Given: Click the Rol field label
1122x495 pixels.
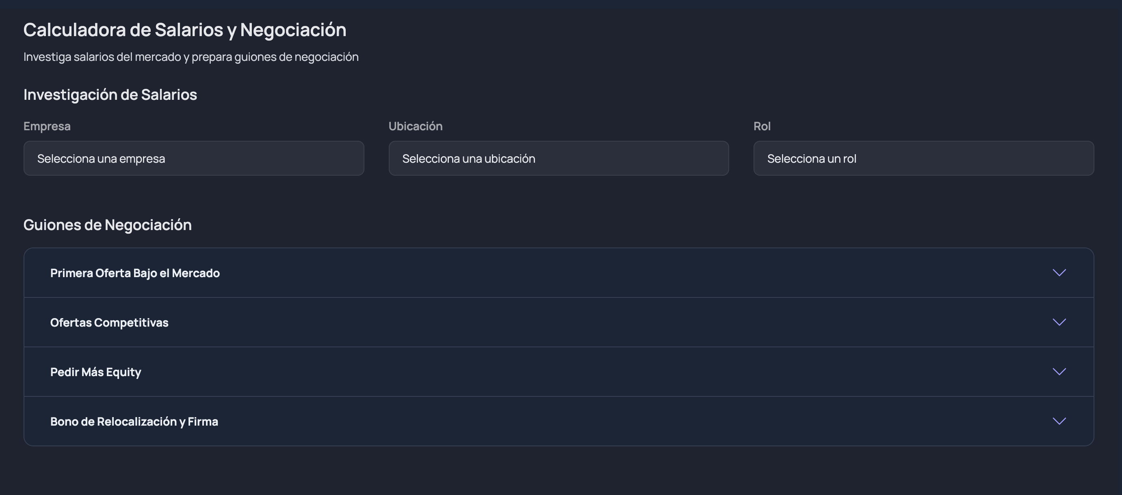Looking at the screenshot, I should 762,126.
